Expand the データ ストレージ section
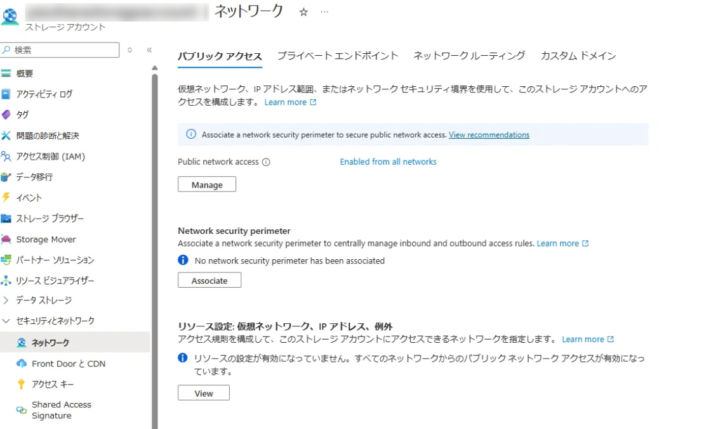This screenshot has width=718, height=429. (x=6, y=300)
